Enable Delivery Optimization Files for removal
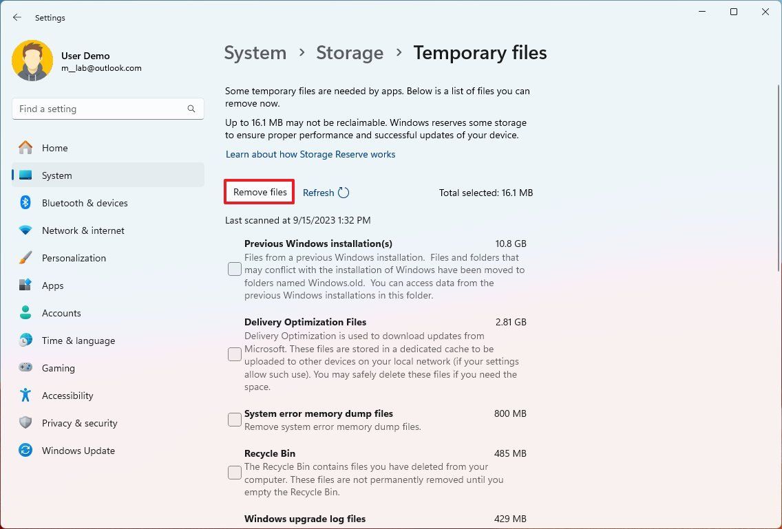Screen dimensions: 782x529 coord(234,354)
